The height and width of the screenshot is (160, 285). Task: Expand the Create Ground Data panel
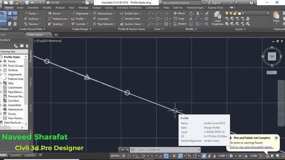pos(32,29)
